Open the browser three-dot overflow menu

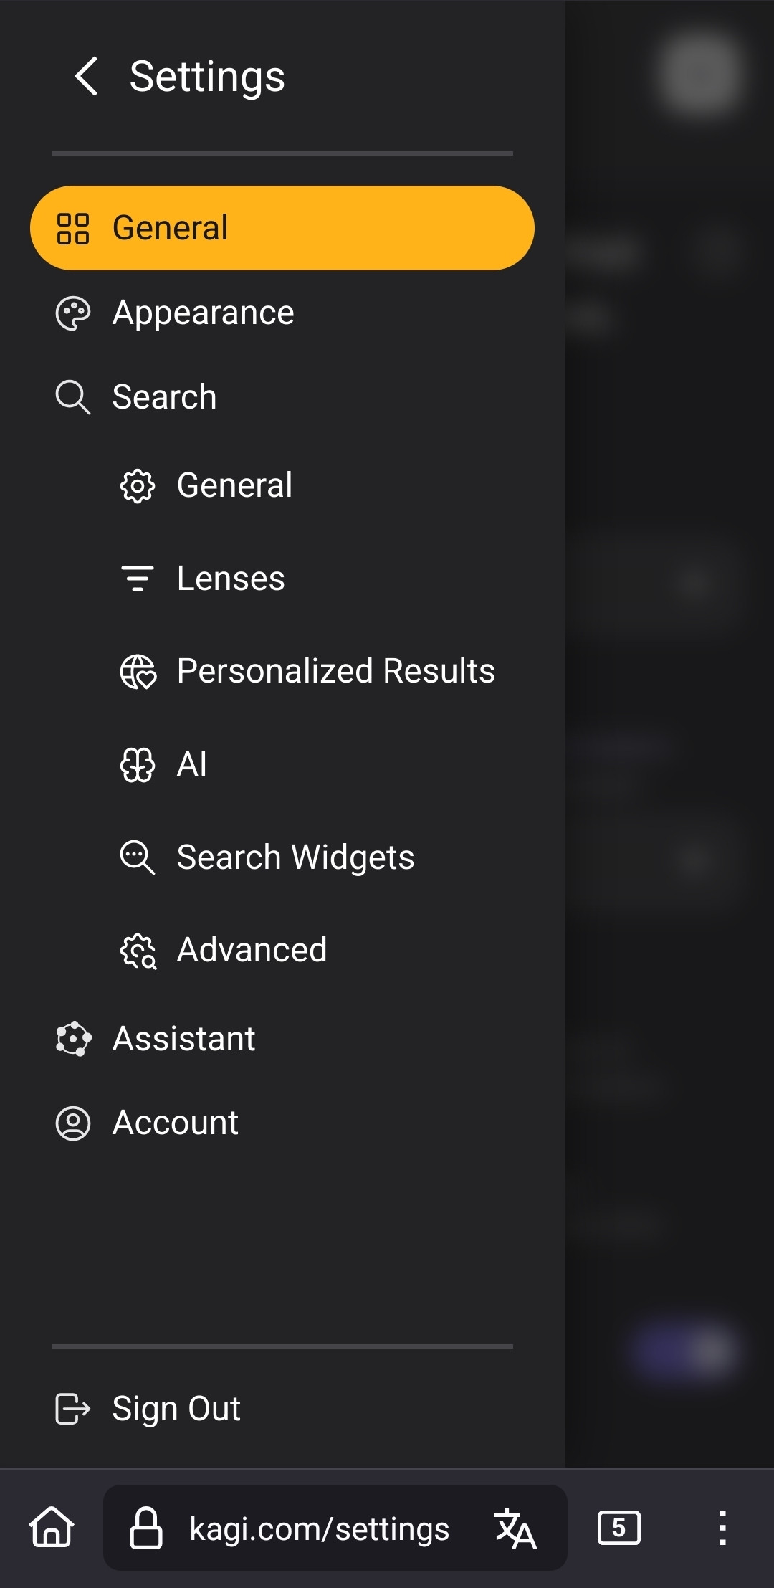pos(722,1528)
